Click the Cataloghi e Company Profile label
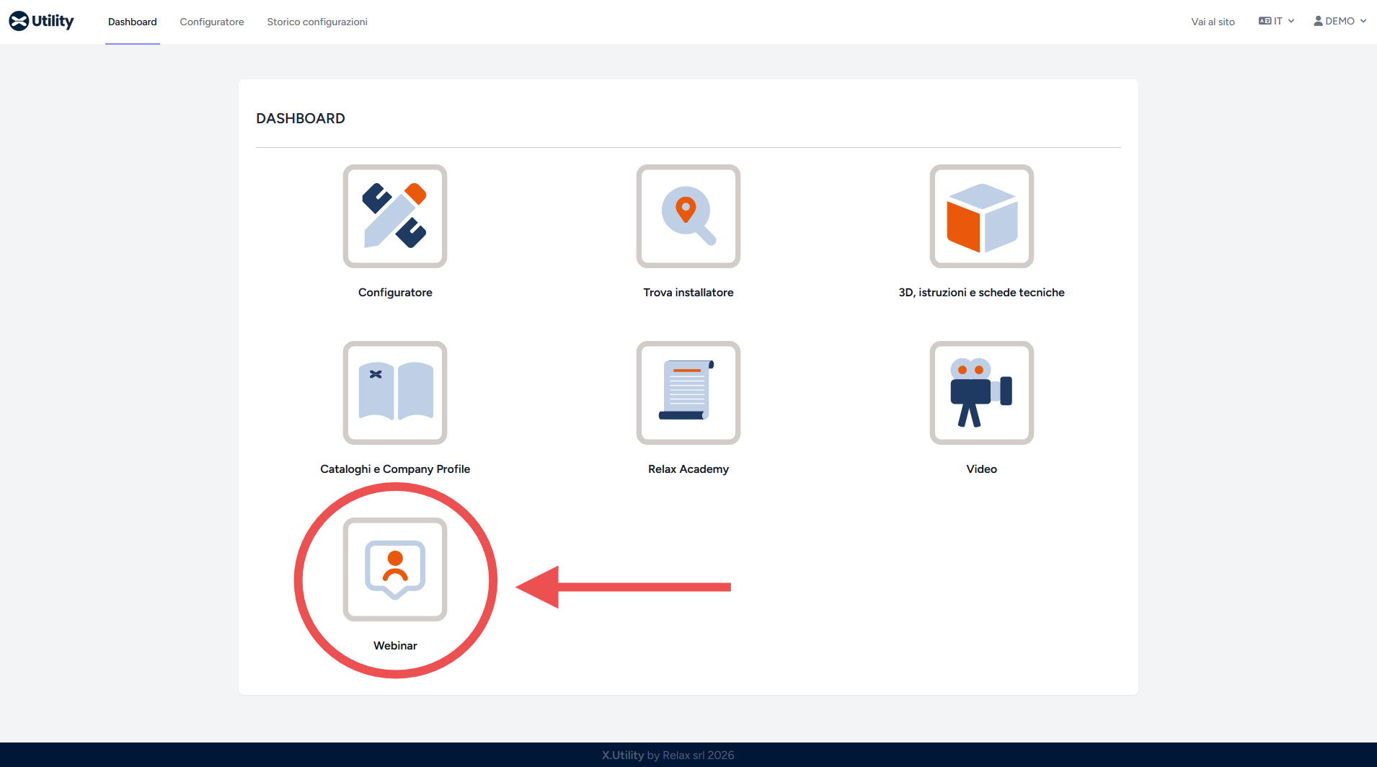 (395, 469)
